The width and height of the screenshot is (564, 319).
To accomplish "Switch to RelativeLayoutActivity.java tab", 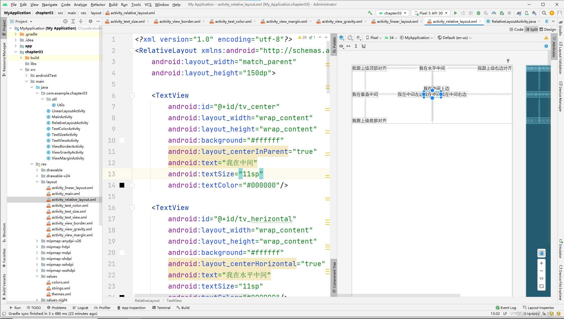I will click(x=513, y=21).
